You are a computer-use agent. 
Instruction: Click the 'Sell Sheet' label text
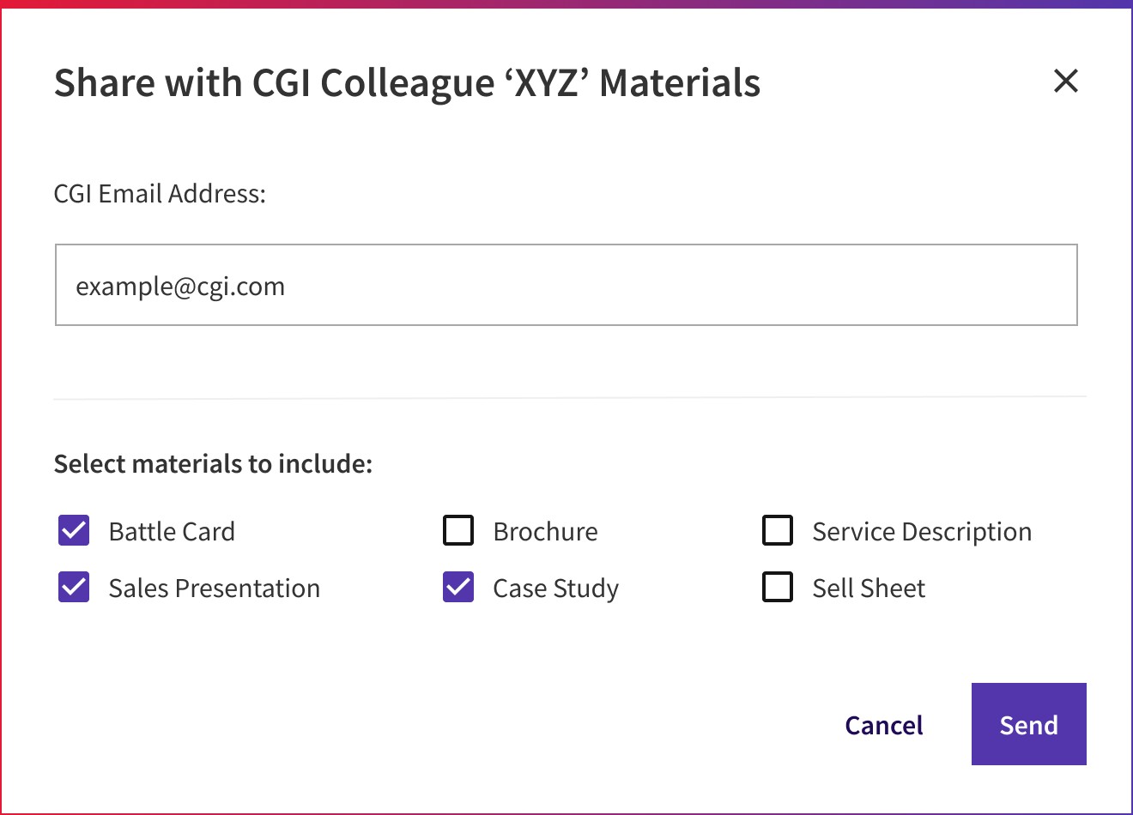click(x=869, y=589)
